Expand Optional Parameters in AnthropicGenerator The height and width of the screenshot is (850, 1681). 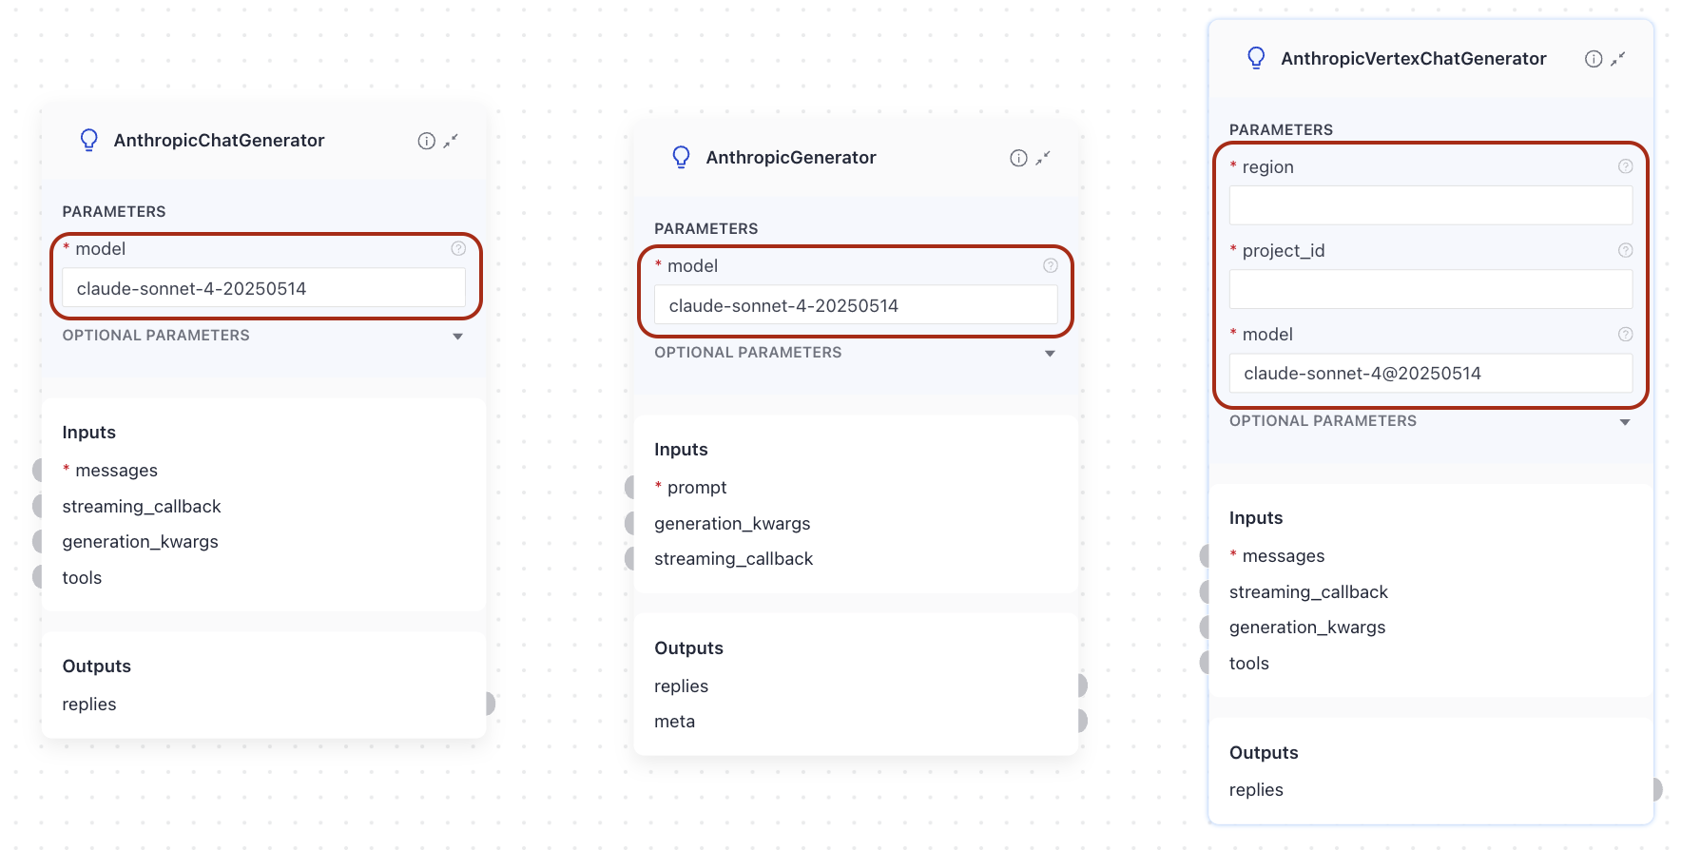[1050, 354]
